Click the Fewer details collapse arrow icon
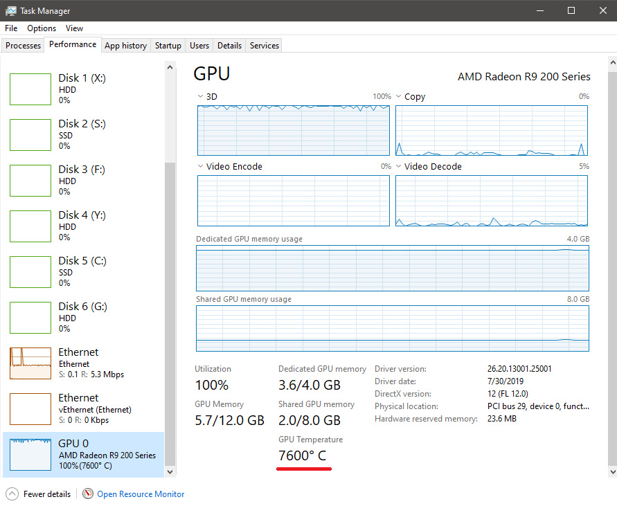The height and width of the screenshot is (506, 617). click(x=12, y=494)
